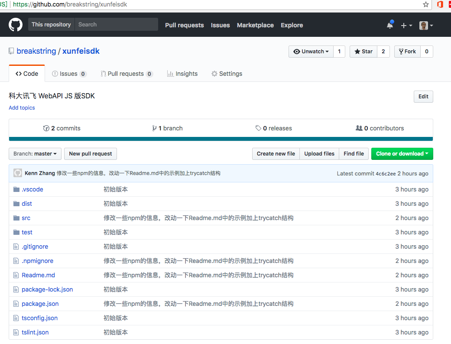This screenshot has width=451, height=344.
Task: Expand the plus create-new dropdown
Action: pyautogui.click(x=406, y=26)
